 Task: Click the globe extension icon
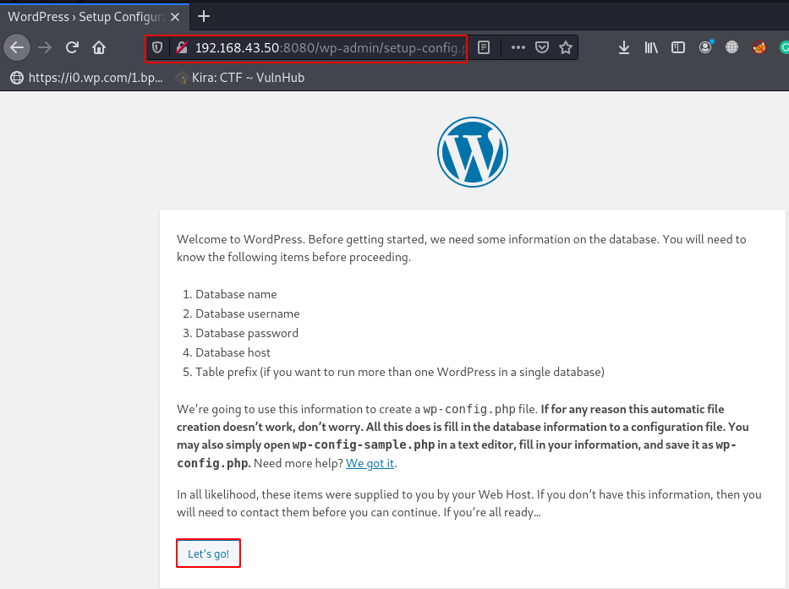point(731,47)
